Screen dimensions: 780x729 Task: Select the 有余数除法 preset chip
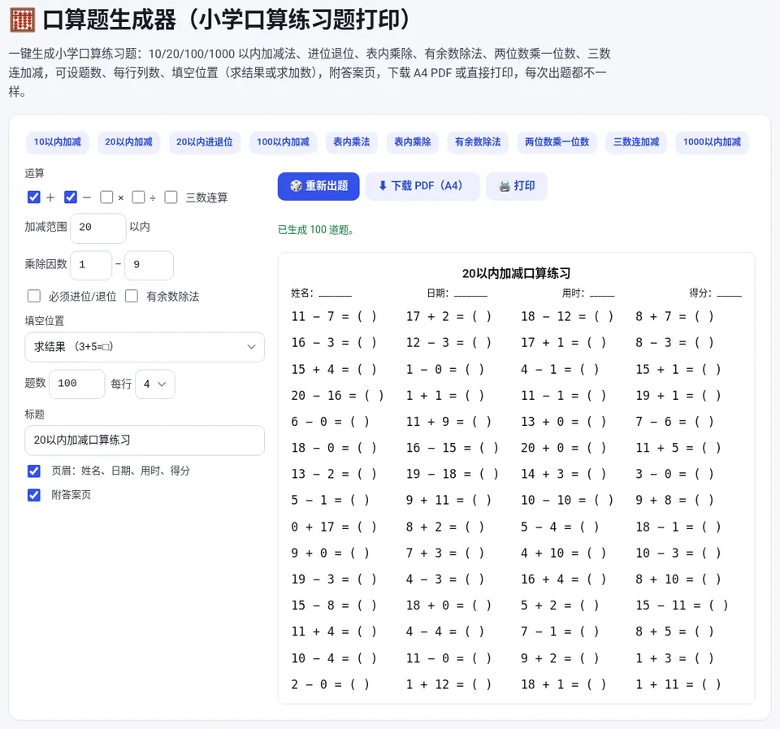click(478, 142)
